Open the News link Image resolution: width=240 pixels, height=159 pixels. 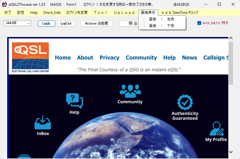[189, 57]
